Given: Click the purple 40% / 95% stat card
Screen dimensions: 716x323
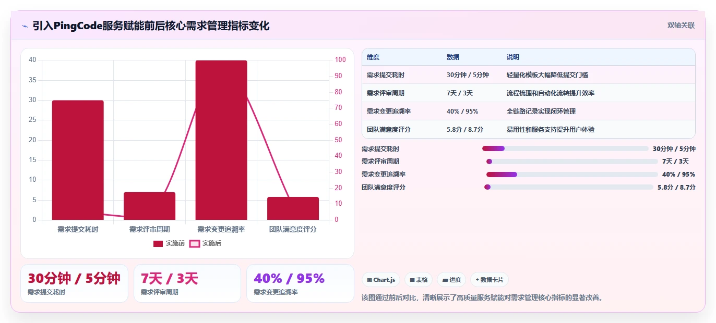Looking at the screenshot, I should click(x=300, y=283).
